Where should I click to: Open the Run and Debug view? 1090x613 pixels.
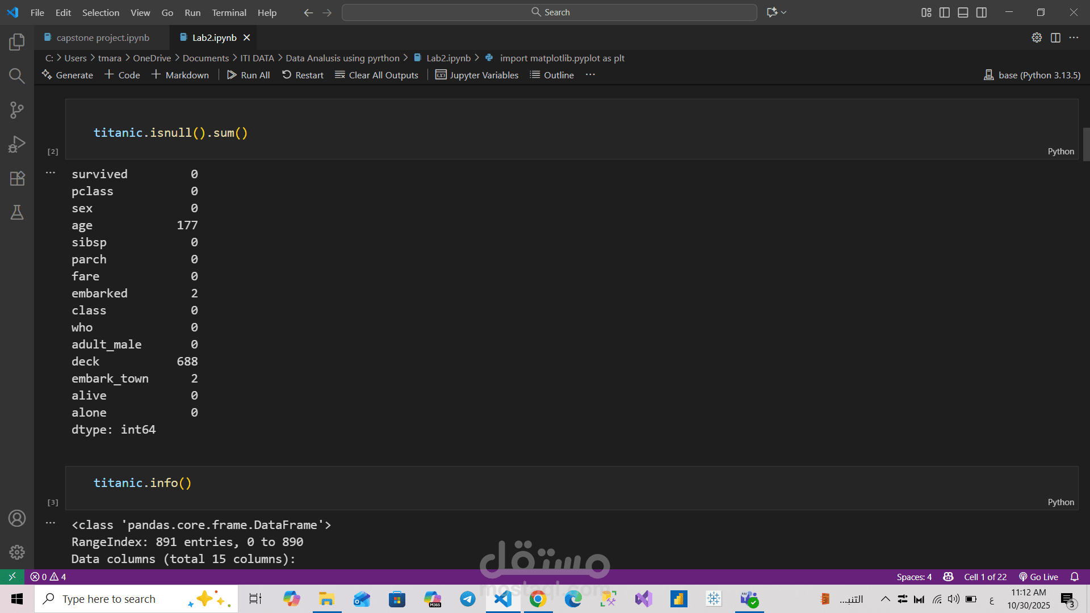tap(17, 144)
